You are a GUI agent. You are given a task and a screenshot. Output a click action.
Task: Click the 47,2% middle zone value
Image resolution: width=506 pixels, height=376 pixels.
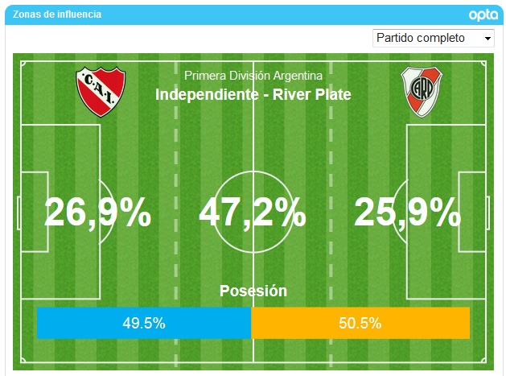click(253, 213)
